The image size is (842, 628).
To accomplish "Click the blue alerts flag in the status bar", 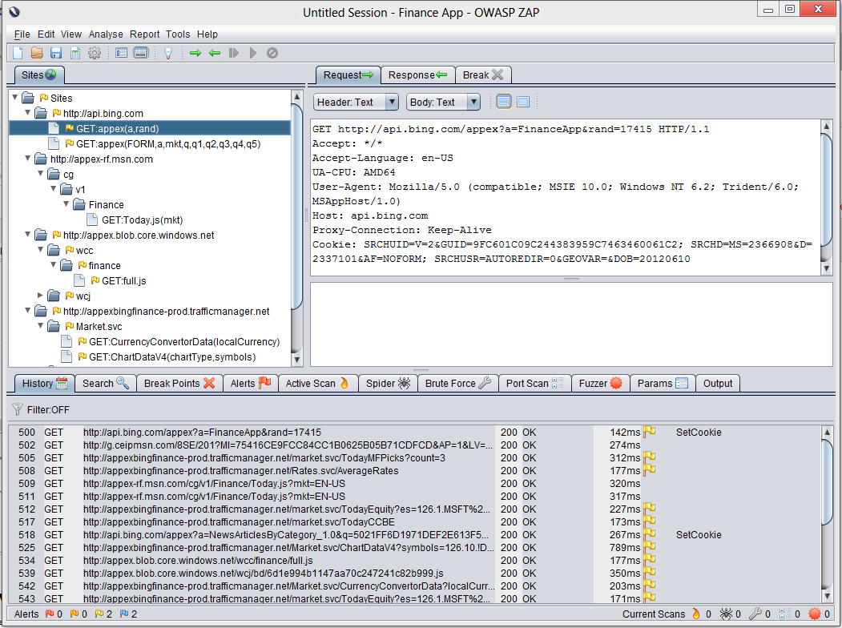I will coord(124,614).
